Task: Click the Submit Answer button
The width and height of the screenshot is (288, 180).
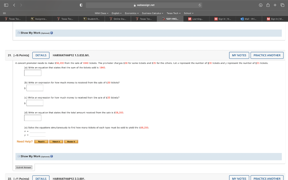Action: click(24, 167)
